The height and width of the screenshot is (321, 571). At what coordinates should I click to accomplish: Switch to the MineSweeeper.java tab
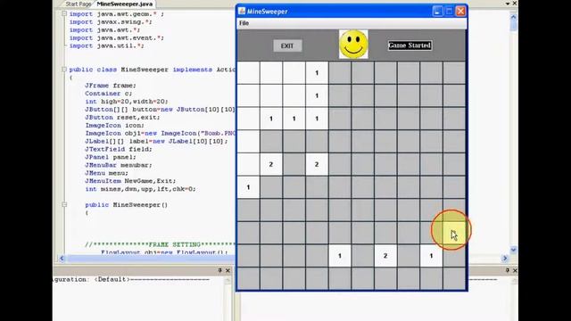point(125,4)
